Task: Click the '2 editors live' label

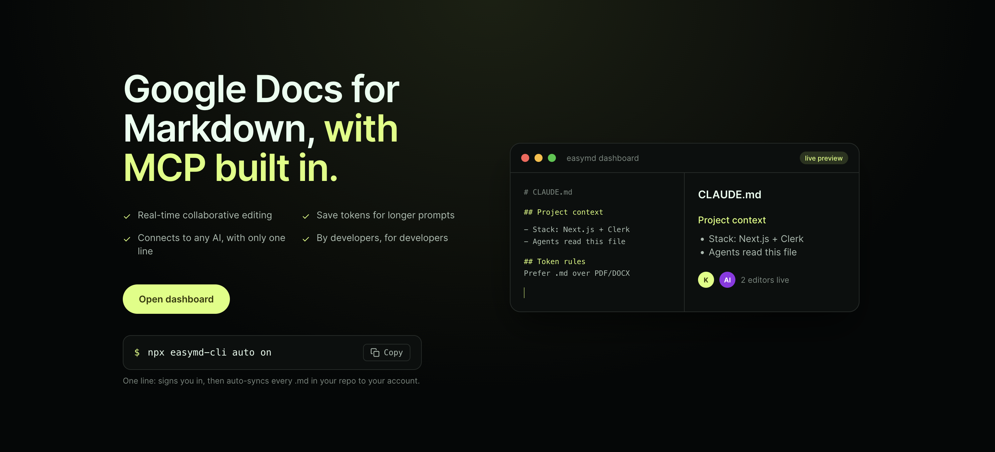Action: click(x=765, y=280)
